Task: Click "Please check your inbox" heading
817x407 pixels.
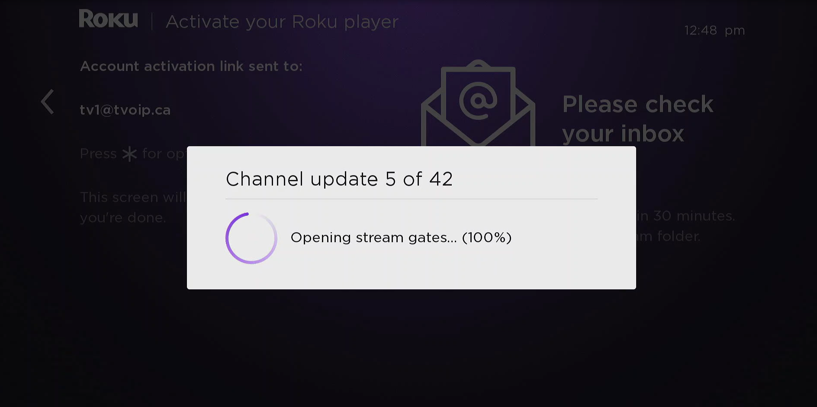Action: point(637,119)
